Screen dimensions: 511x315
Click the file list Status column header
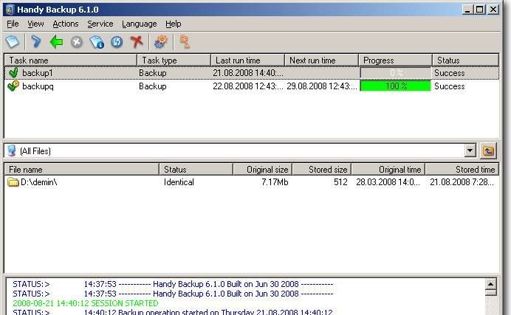(196, 170)
